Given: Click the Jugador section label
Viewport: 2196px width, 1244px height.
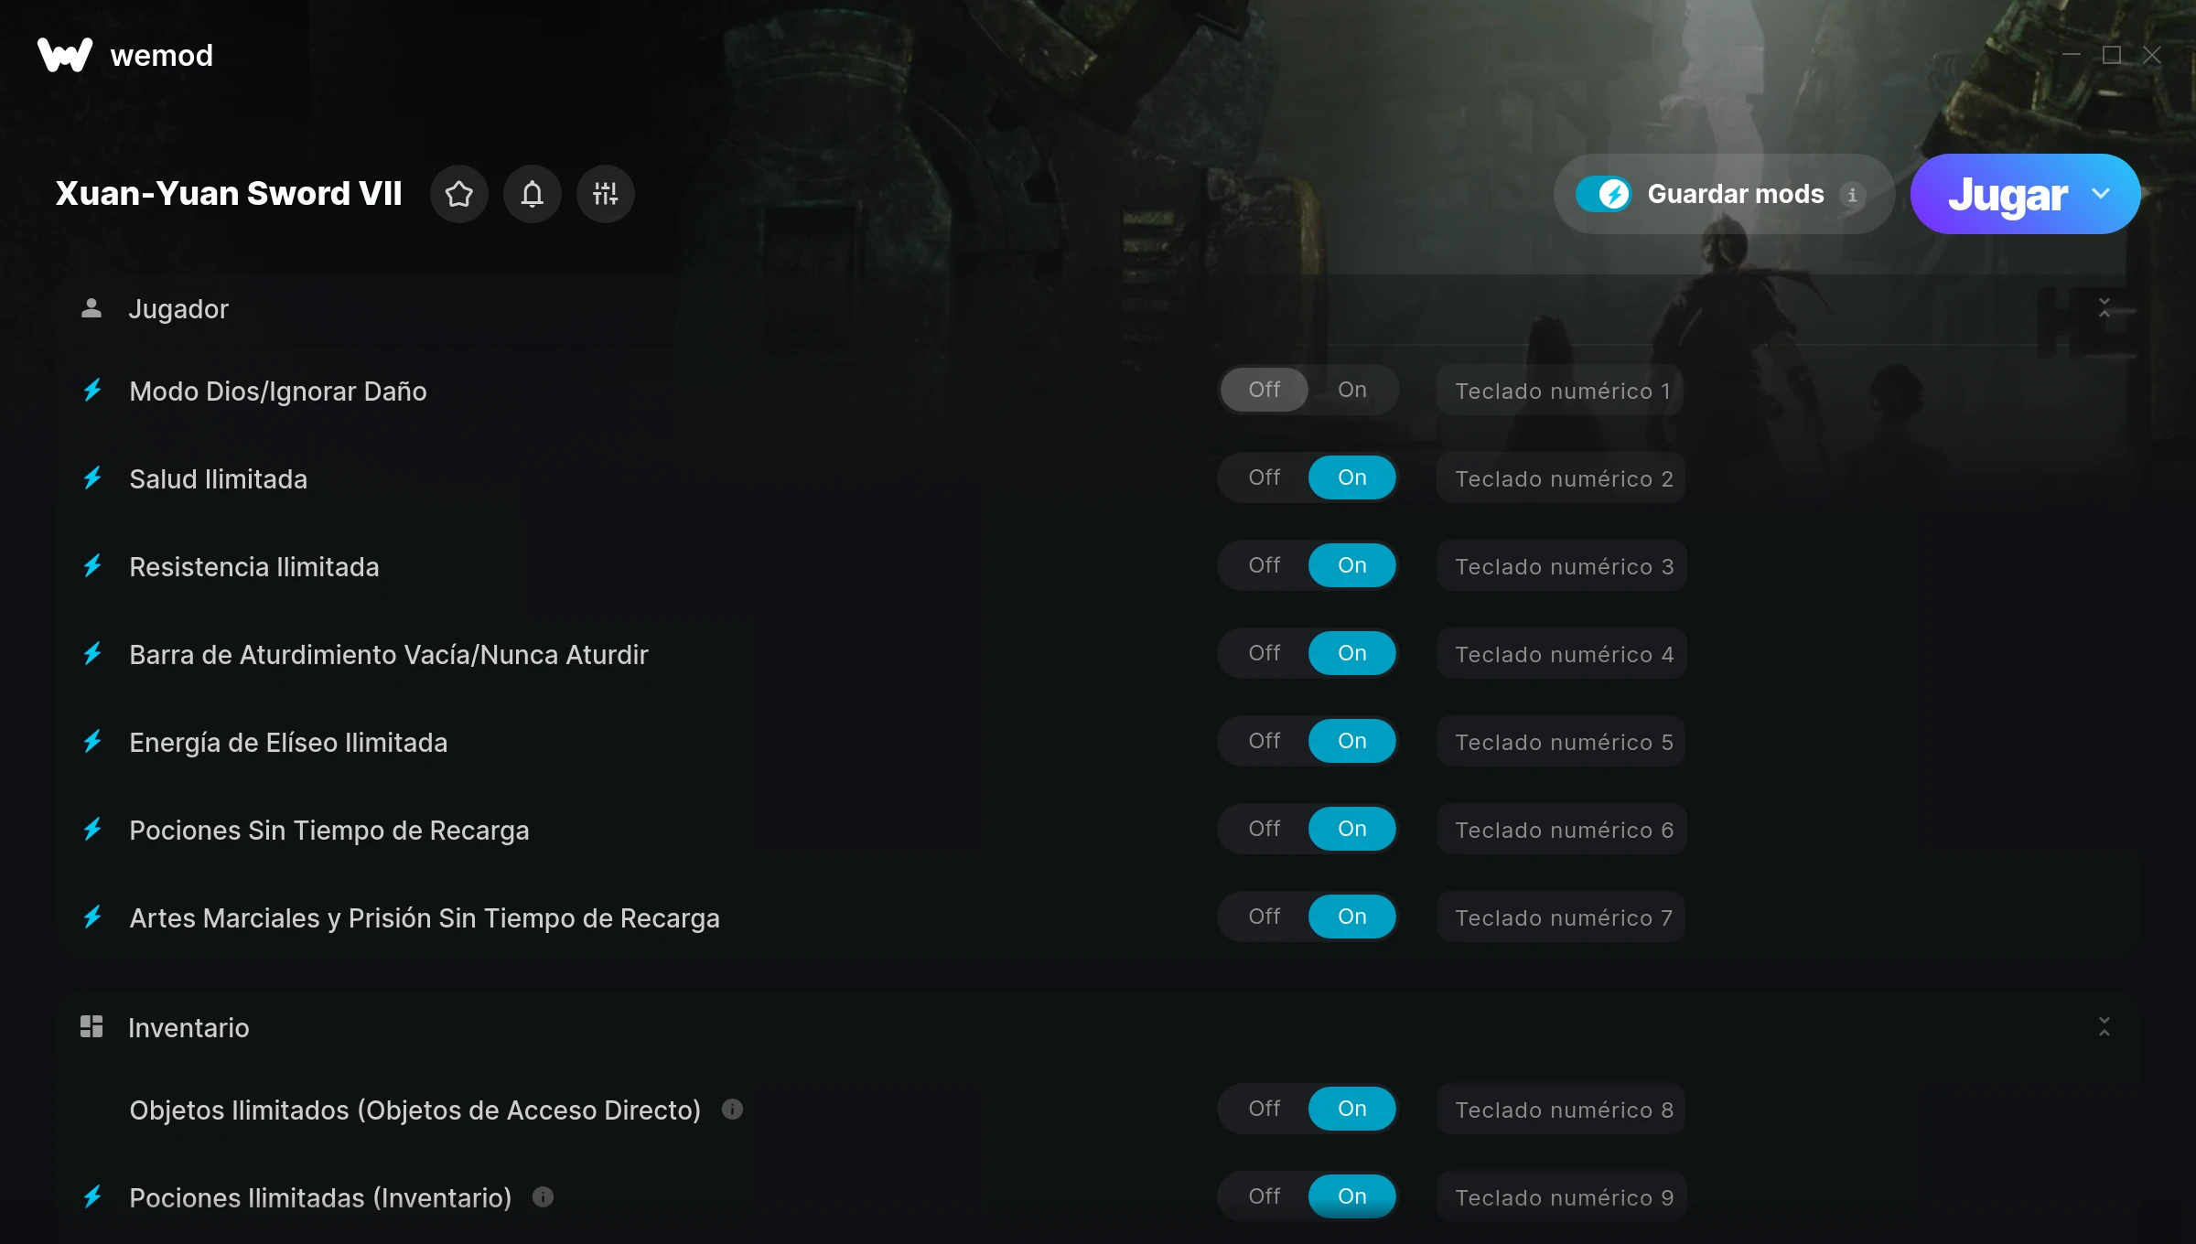Looking at the screenshot, I should click(178, 309).
